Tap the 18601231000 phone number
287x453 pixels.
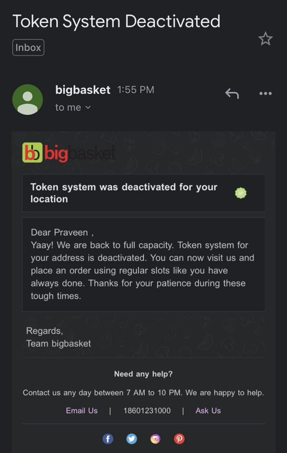147,411
